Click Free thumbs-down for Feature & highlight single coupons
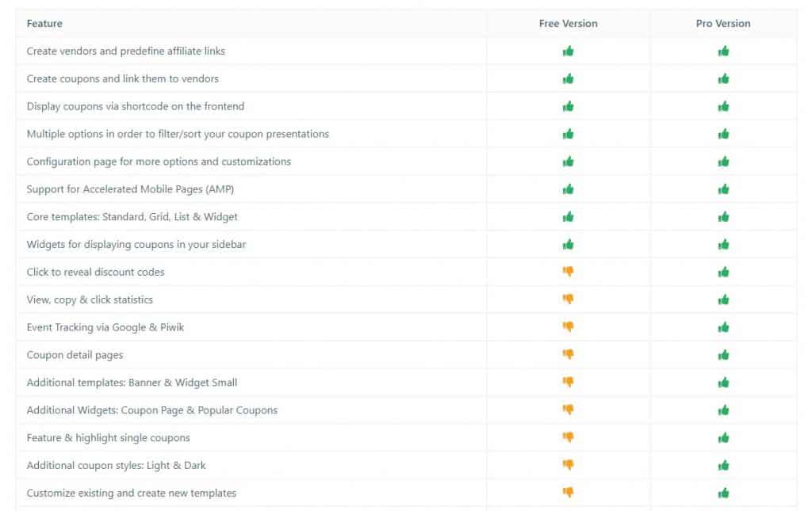 [568, 437]
